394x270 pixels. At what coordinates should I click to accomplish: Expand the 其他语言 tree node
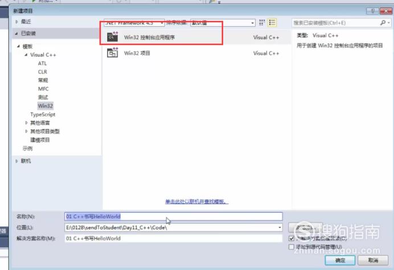(x=26, y=123)
